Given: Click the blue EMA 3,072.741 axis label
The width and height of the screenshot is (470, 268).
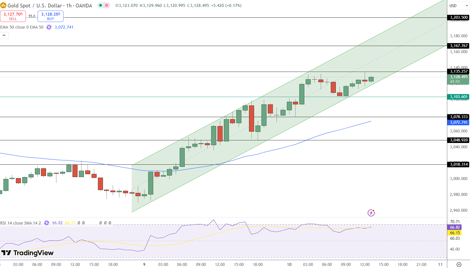Looking at the screenshot, I should (x=458, y=122).
